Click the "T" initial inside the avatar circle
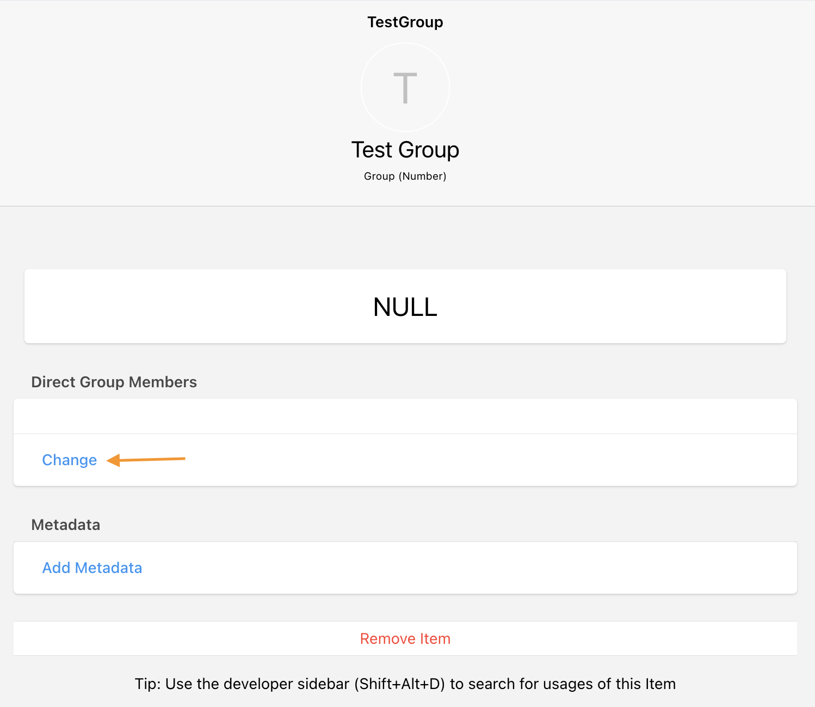This screenshot has width=815, height=707. 405,86
